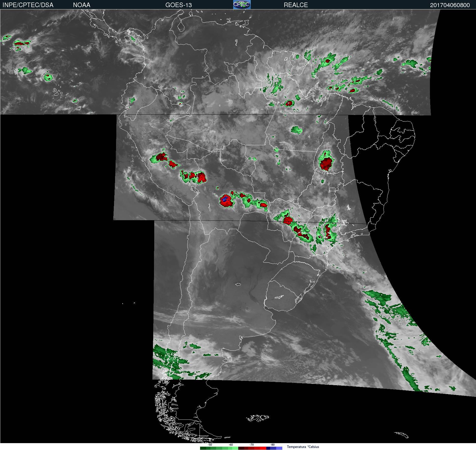Screen dimensions: 476x450
Task: Select the GOES-13 satellite name
Action: pos(179,5)
